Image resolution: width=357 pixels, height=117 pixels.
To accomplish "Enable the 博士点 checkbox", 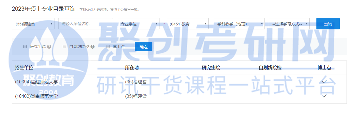I will tap(108, 46).
